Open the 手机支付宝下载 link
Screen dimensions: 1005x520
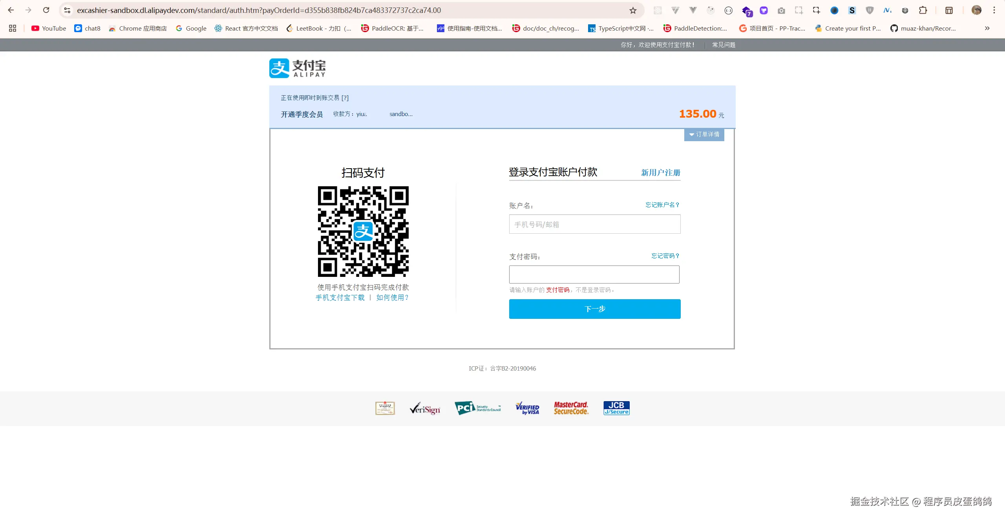pyautogui.click(x=339, y=298)
